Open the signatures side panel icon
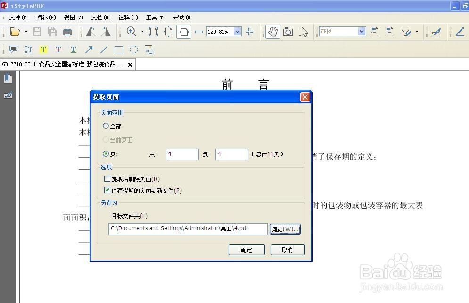 [8, 95]
